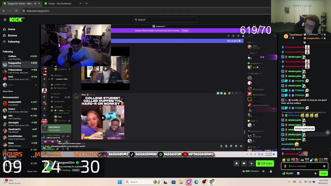Screen dimensions: 331x186
Task: Enable stream notifications bell
Action: (x=236, y=163)
